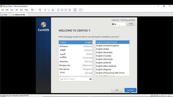Viewport: 173px width, 97px height.
Task: Toggle the thumbnail bar view
Action: click(x=62, y=10)
